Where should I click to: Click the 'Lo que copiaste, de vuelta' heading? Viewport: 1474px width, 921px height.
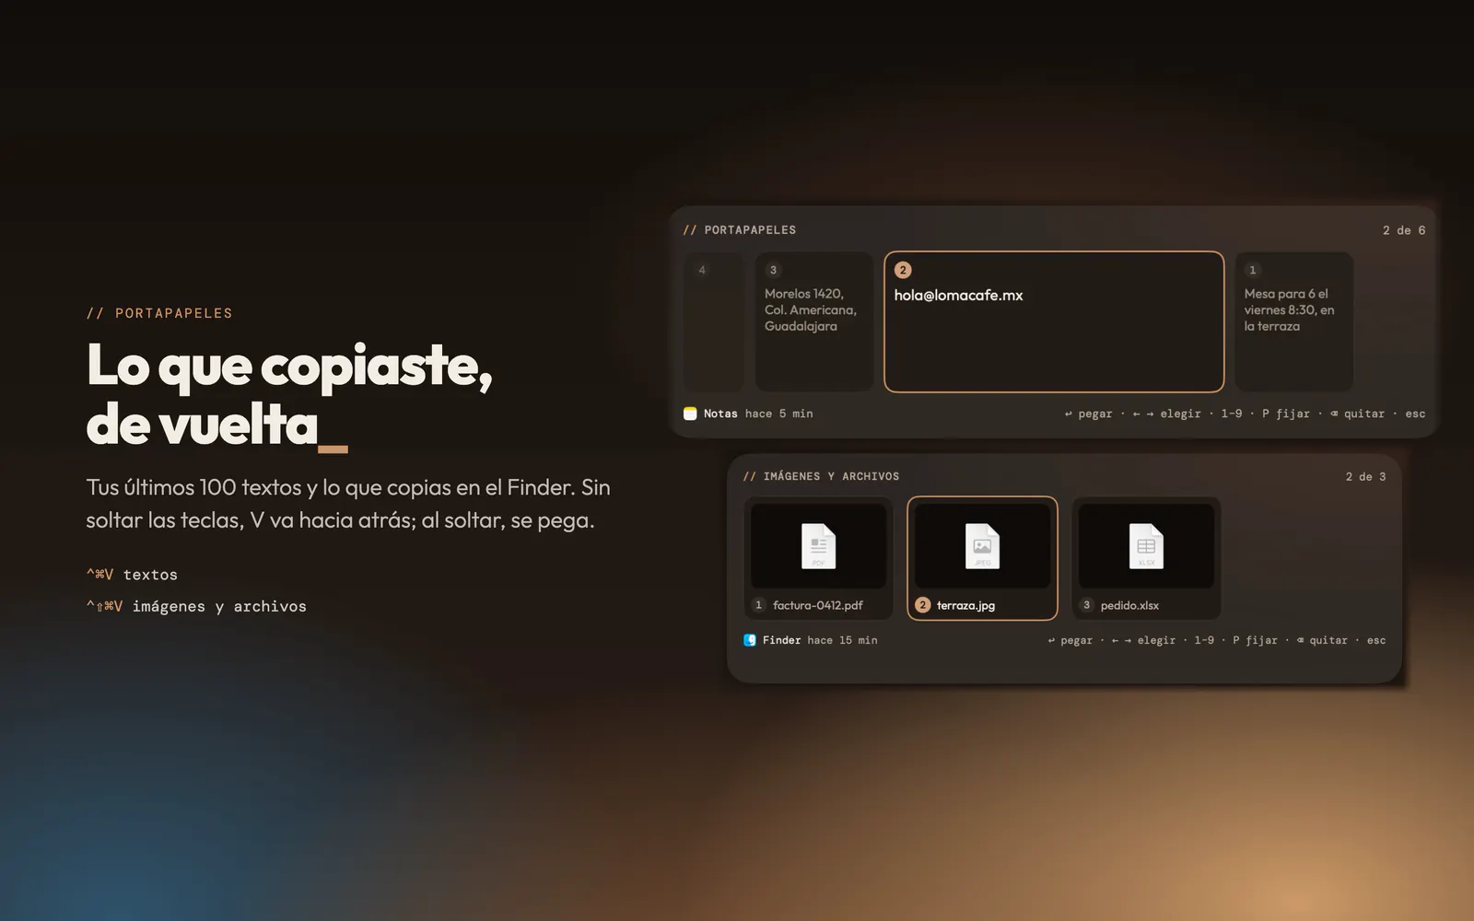point(289,395)
